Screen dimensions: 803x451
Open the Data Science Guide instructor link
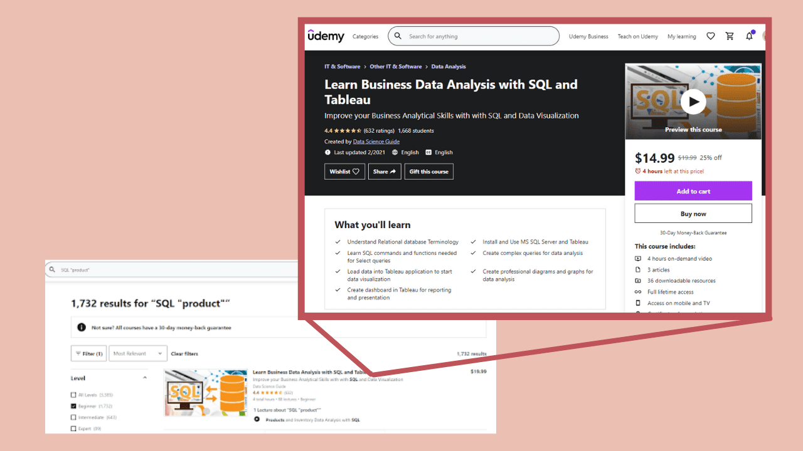(x=376, y=141)
